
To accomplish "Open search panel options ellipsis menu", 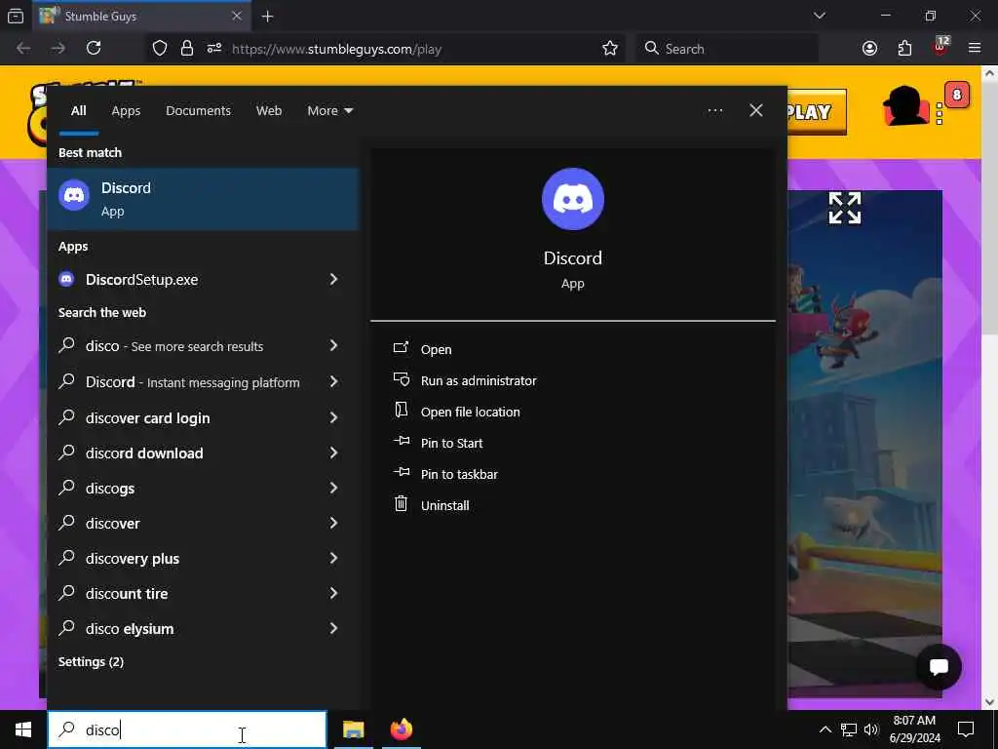I will pyautogui.click(x=714, y=110).
